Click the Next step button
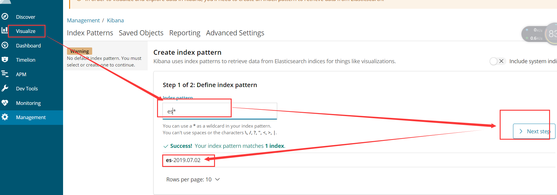The image size is (557, 195). pos(534,131)
